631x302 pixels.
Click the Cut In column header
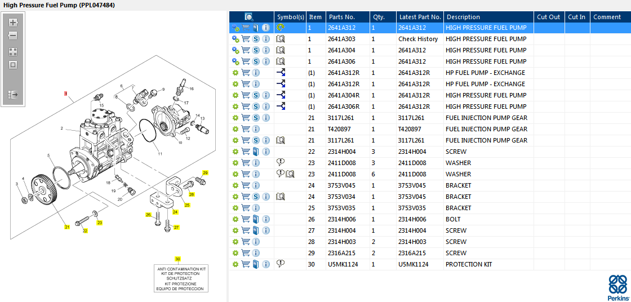point(577,17)
